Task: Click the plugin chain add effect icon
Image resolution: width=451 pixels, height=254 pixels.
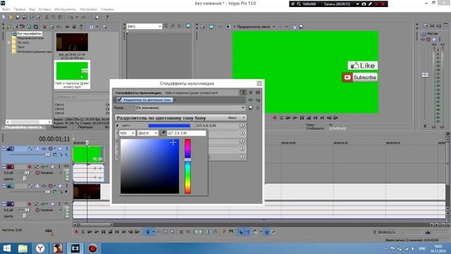Action: (251, 100)
